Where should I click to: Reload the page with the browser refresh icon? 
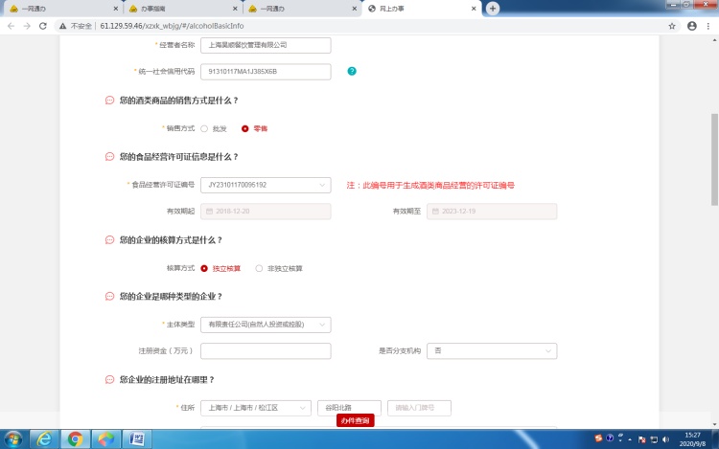(x=43, y=26)
